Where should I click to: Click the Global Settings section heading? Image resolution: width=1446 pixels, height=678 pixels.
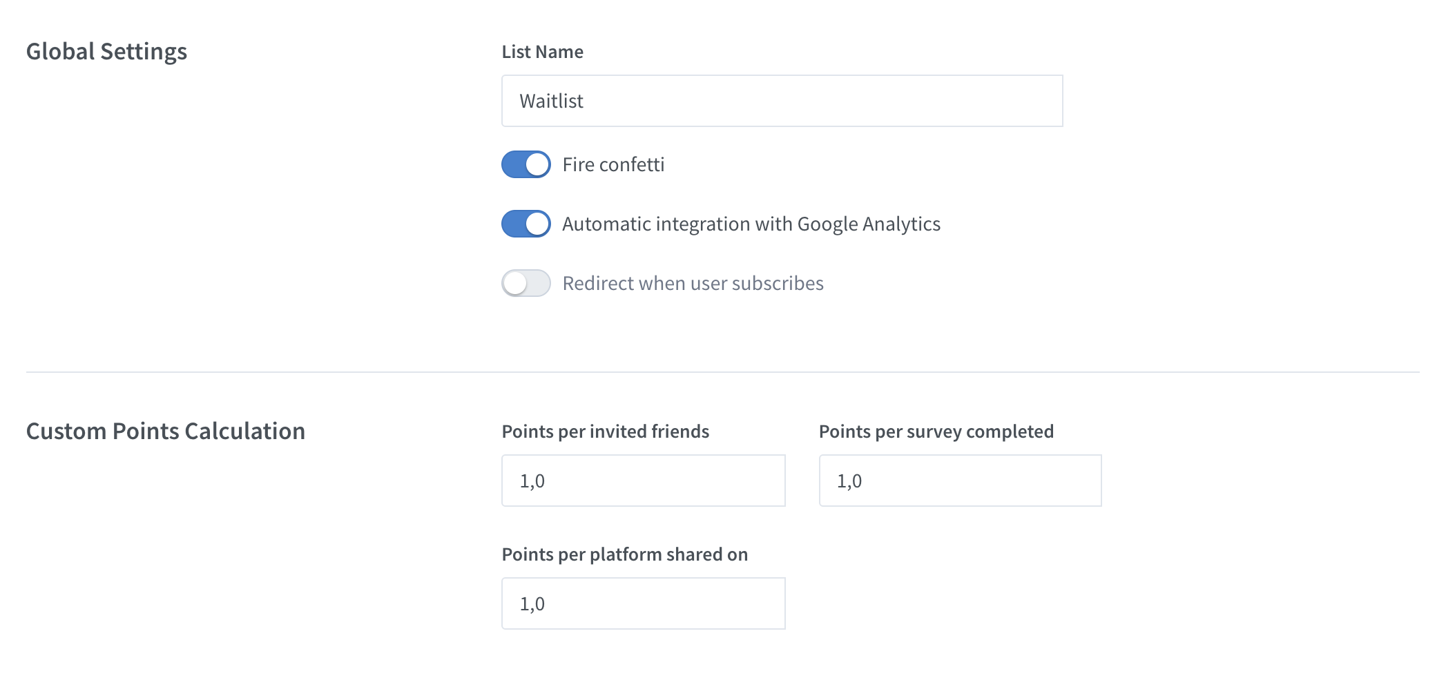pos(106,52)
